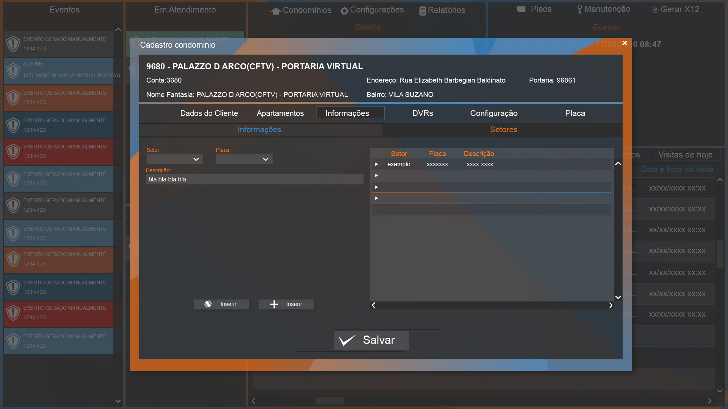
Task: Click Placa column header in grid
Action: click(437, 154)
